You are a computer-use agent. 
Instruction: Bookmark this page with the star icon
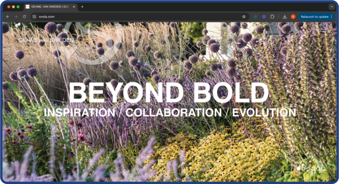(x=244, y=17)
